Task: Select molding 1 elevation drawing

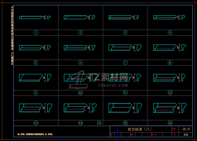Action: pyautogui.click(x=31, y=17)
